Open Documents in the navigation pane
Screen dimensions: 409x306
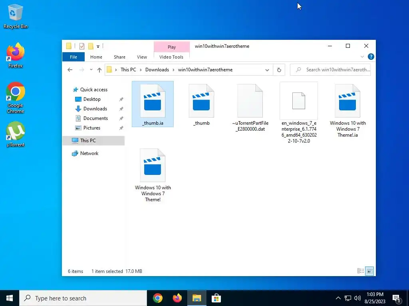tap(95, 118)
